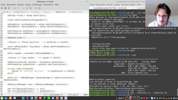178x100 pixels.
Task: Click the Save toolbar icon
Action: (9, 8)
